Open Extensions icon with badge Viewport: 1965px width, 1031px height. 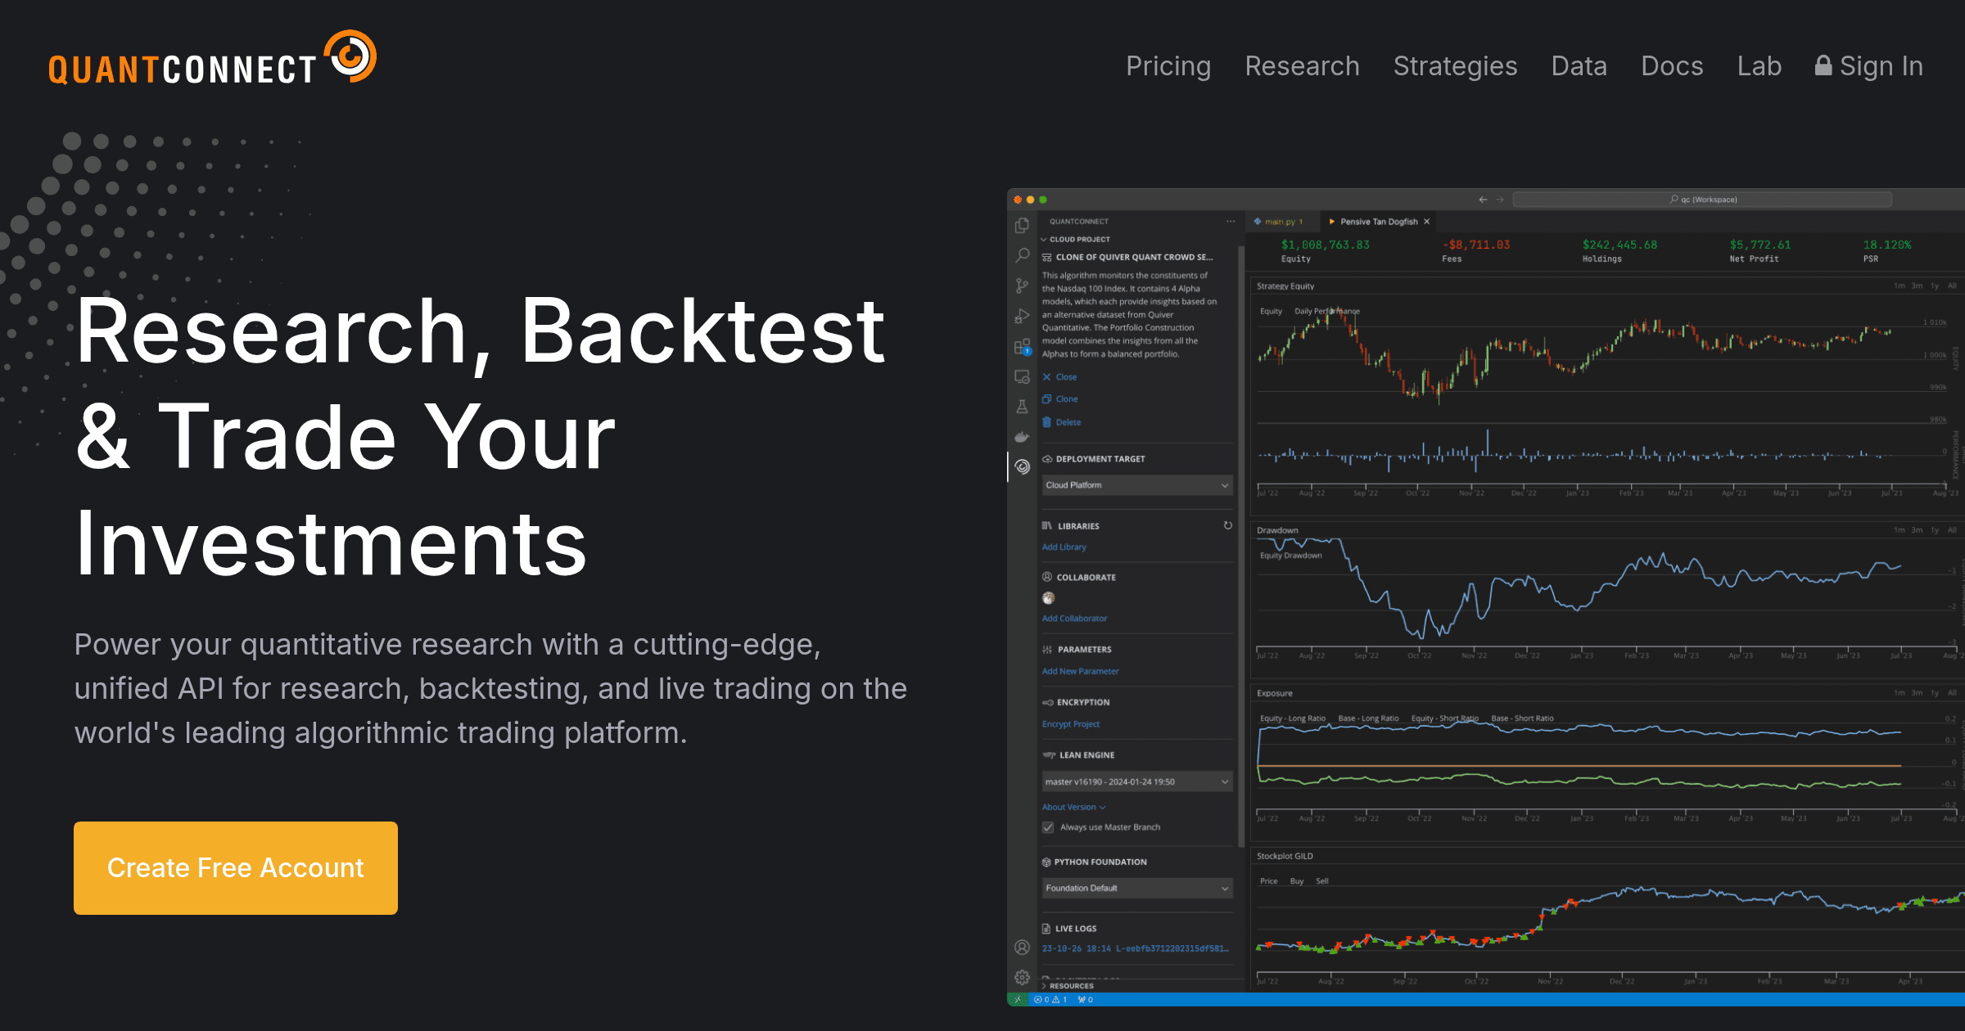coord(1022,347)
